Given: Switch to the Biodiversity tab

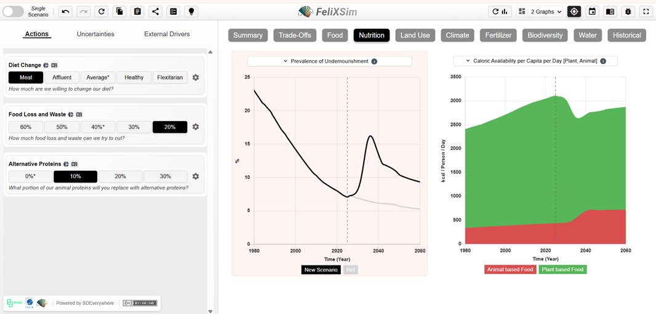Looking at the screenshot, I should click(x=545, y=36).
